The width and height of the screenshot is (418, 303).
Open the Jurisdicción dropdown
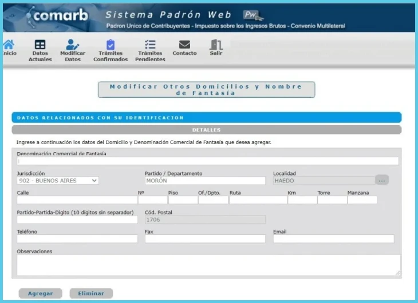(58, 181)
